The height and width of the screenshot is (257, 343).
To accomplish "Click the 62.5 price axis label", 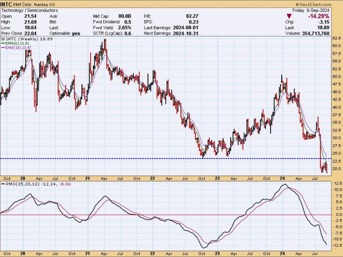I will tap(337, 38).
